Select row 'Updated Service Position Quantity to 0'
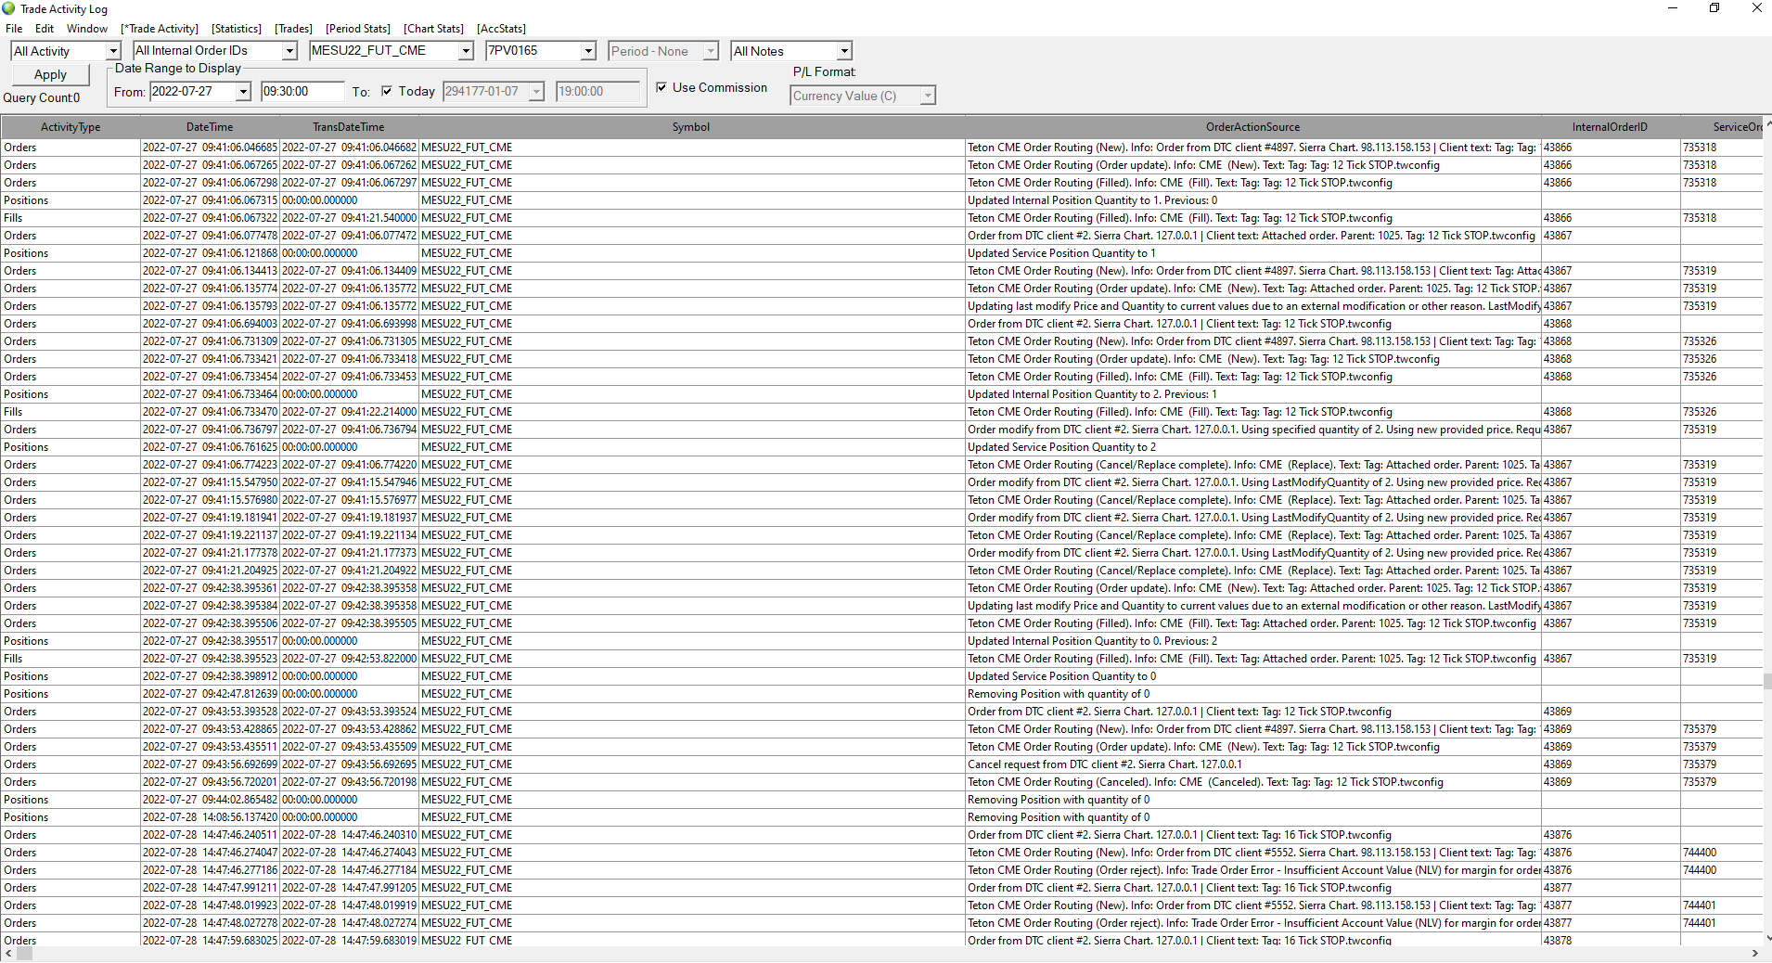Viewport: 1772px width, 963px height. 881,676
